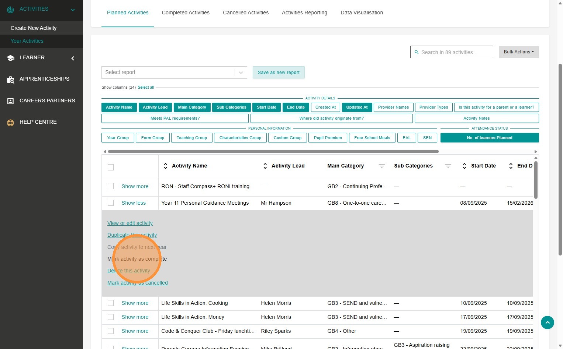Image resolution: width=563 pixels, height=349 pixels.
Task: Switch to Completed Activities tab
Action: 186,13
